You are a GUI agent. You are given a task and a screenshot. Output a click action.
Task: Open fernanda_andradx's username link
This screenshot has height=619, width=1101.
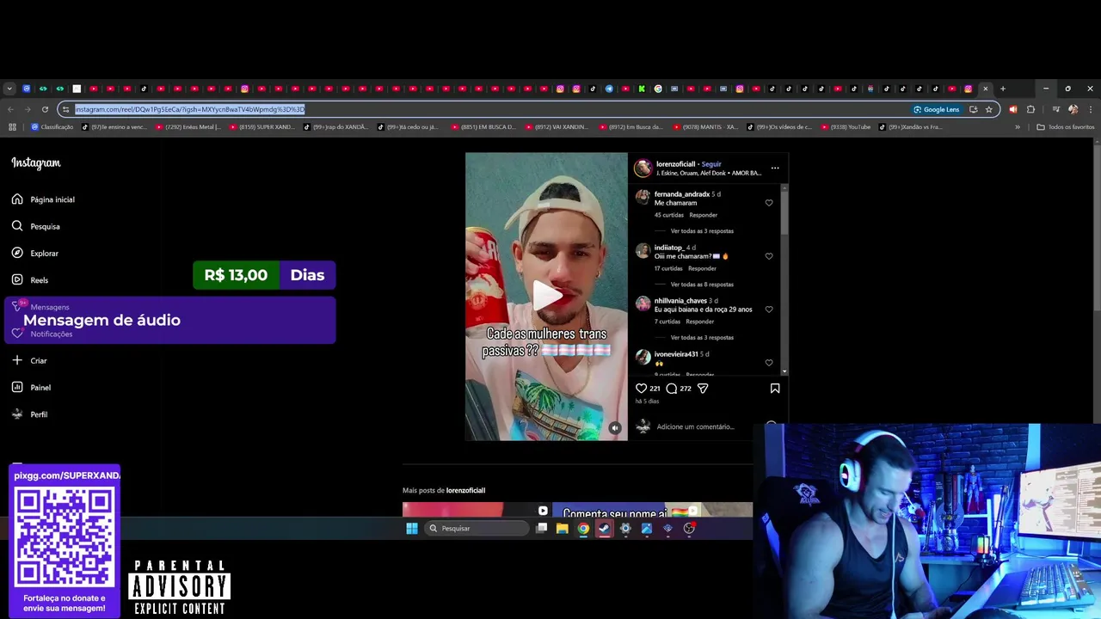(x=681, y=194)
